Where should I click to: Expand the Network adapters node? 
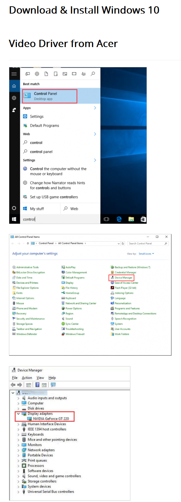pos(18,450)
